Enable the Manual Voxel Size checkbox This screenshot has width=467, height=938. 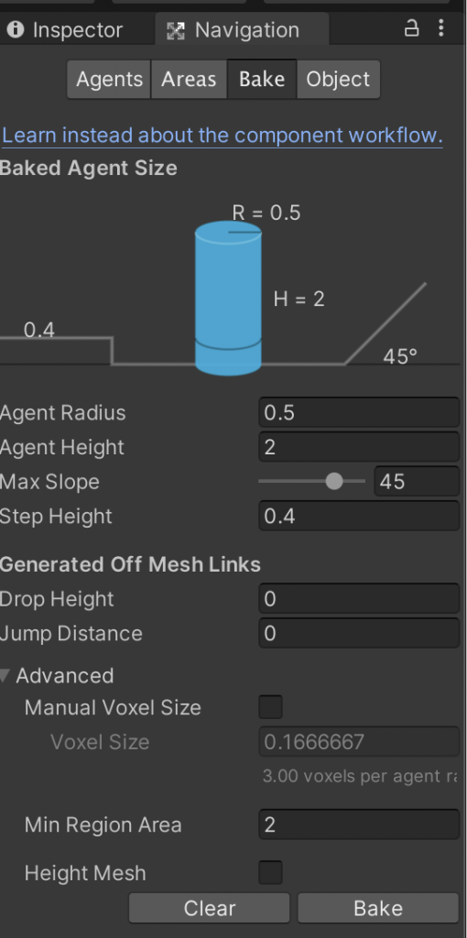click(x=270, y=707)
